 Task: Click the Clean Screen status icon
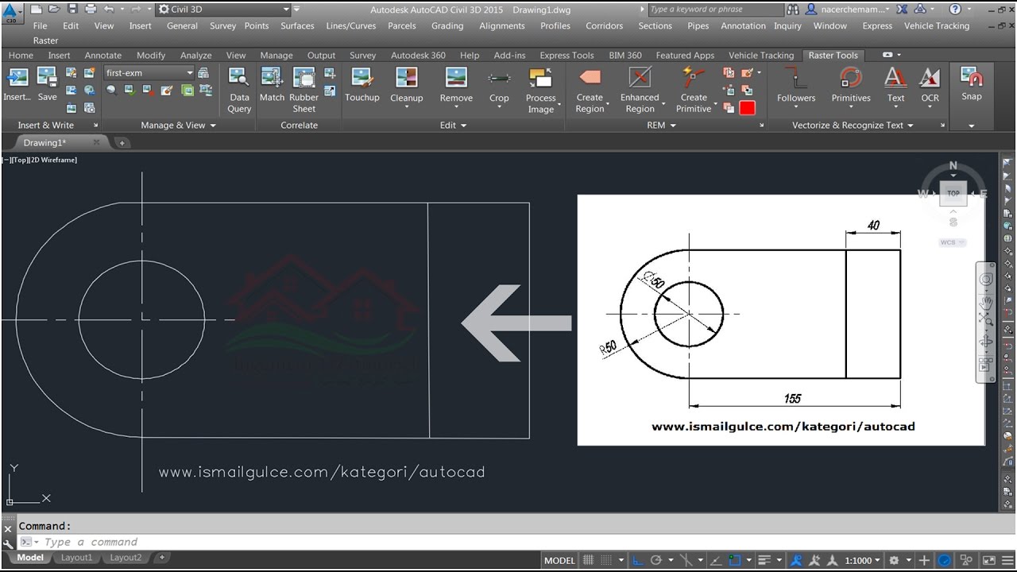pos(988,560)
